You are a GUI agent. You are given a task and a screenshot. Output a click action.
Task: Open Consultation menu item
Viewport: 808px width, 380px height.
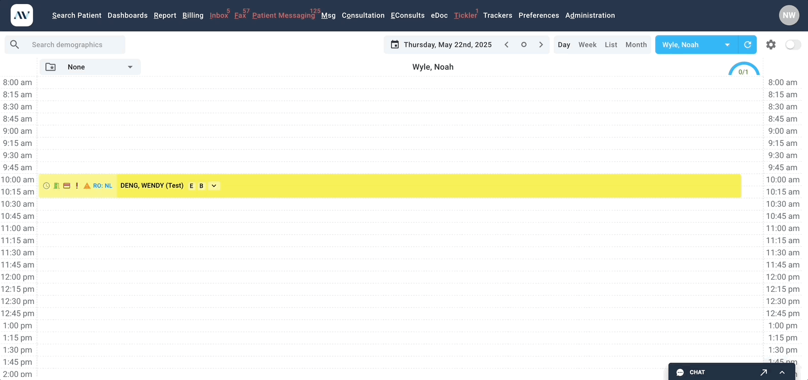coord(363,15)
